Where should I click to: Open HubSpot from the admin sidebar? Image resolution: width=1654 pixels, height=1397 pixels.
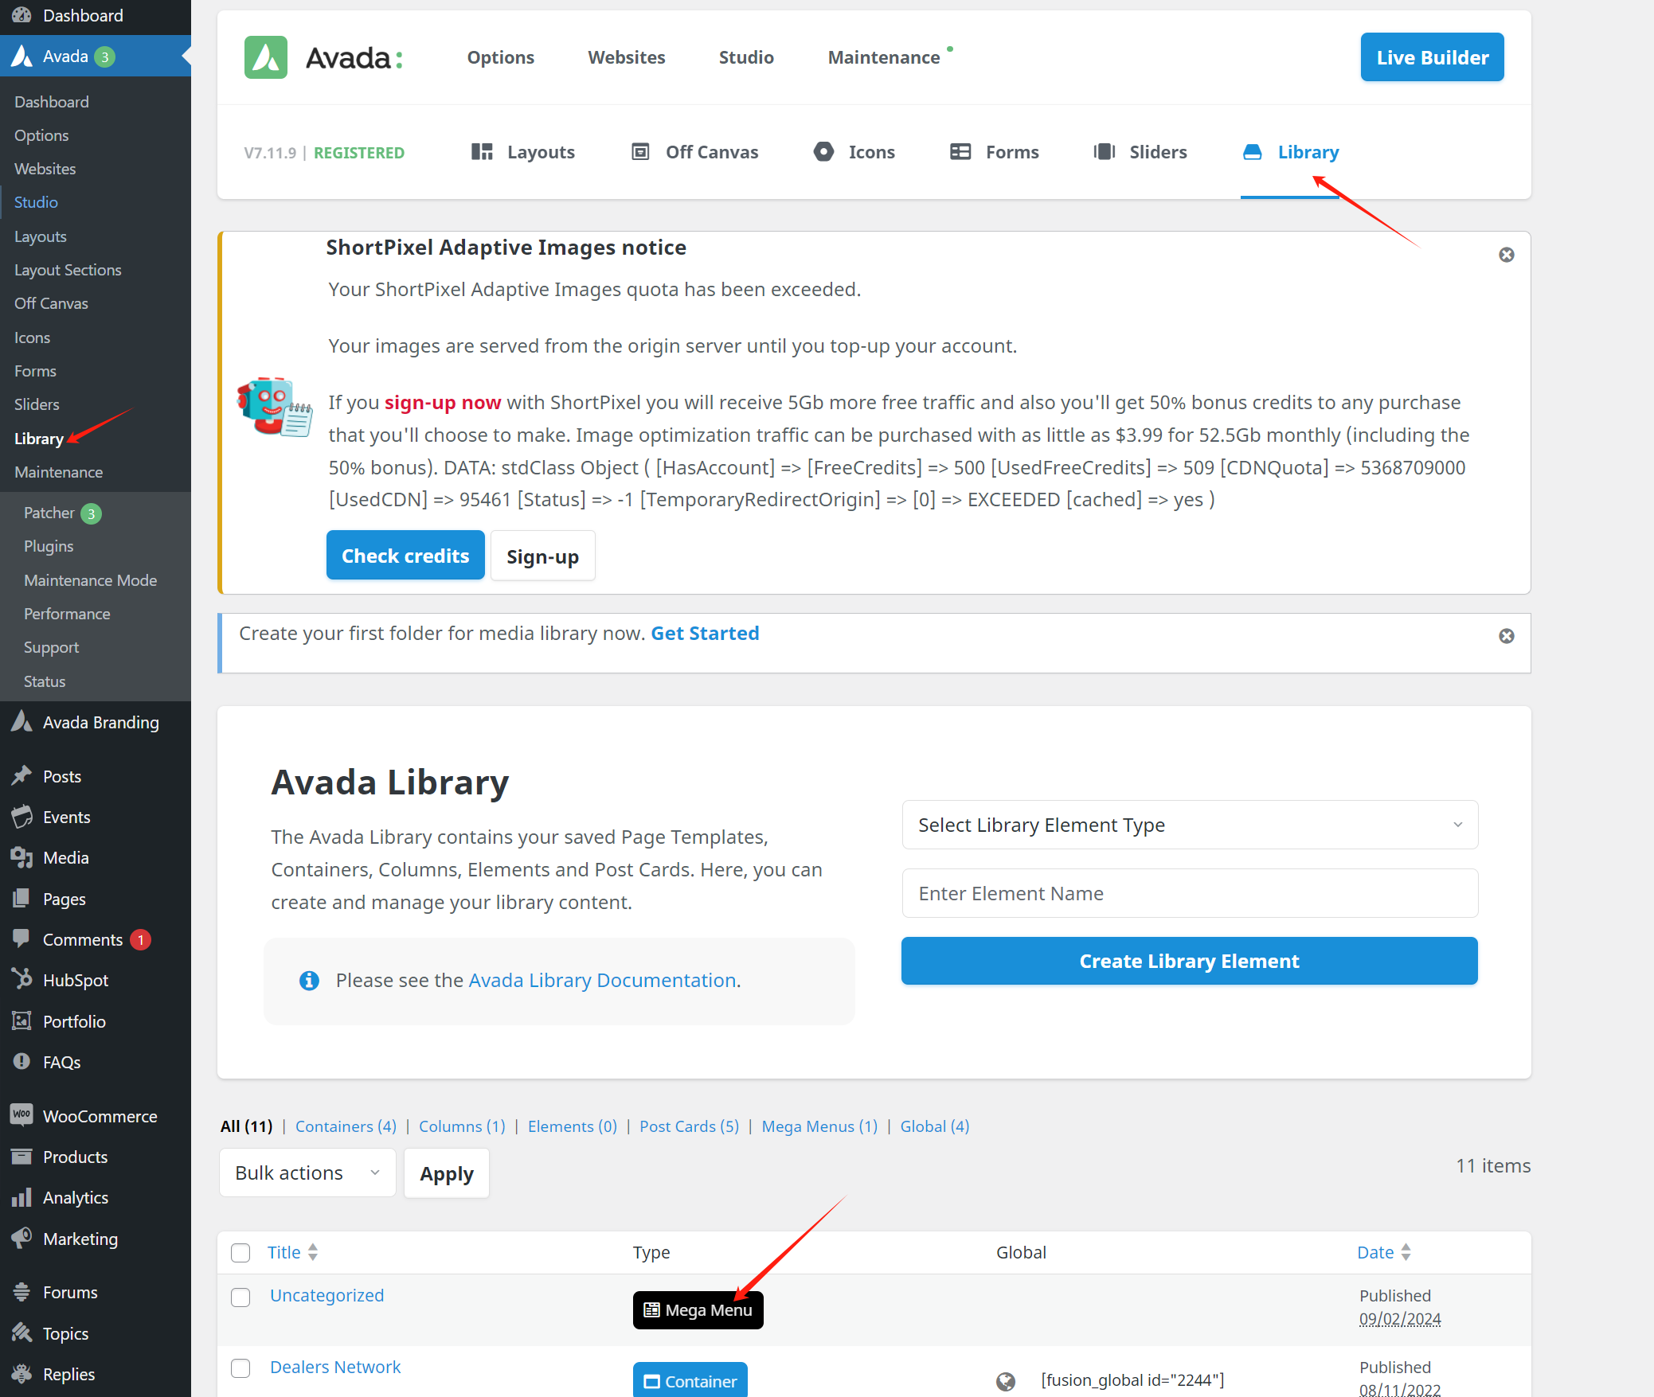tap(75, 980)
